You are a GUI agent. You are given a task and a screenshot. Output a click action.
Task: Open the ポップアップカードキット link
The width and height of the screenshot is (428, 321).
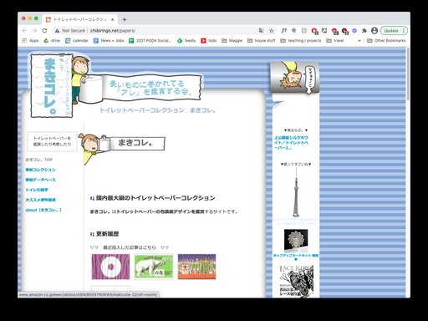pos(296,257)
